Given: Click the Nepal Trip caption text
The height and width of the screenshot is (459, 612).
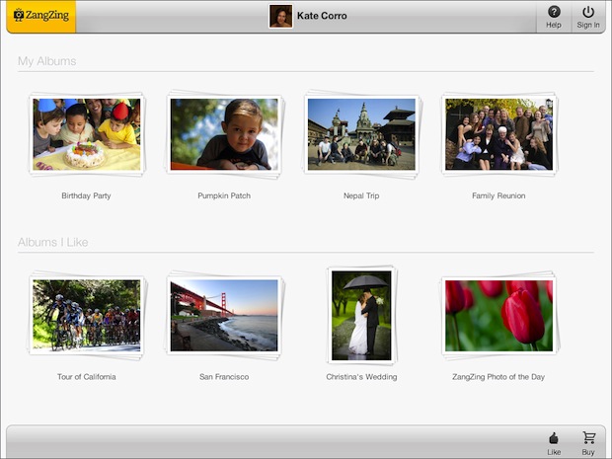Looking at the screenshot, I should tap(361, 195).
